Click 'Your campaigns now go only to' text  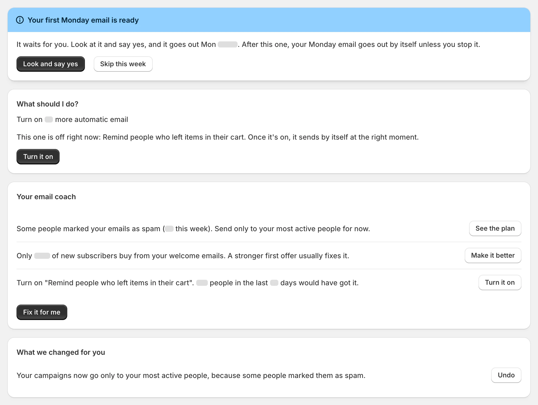191,375
